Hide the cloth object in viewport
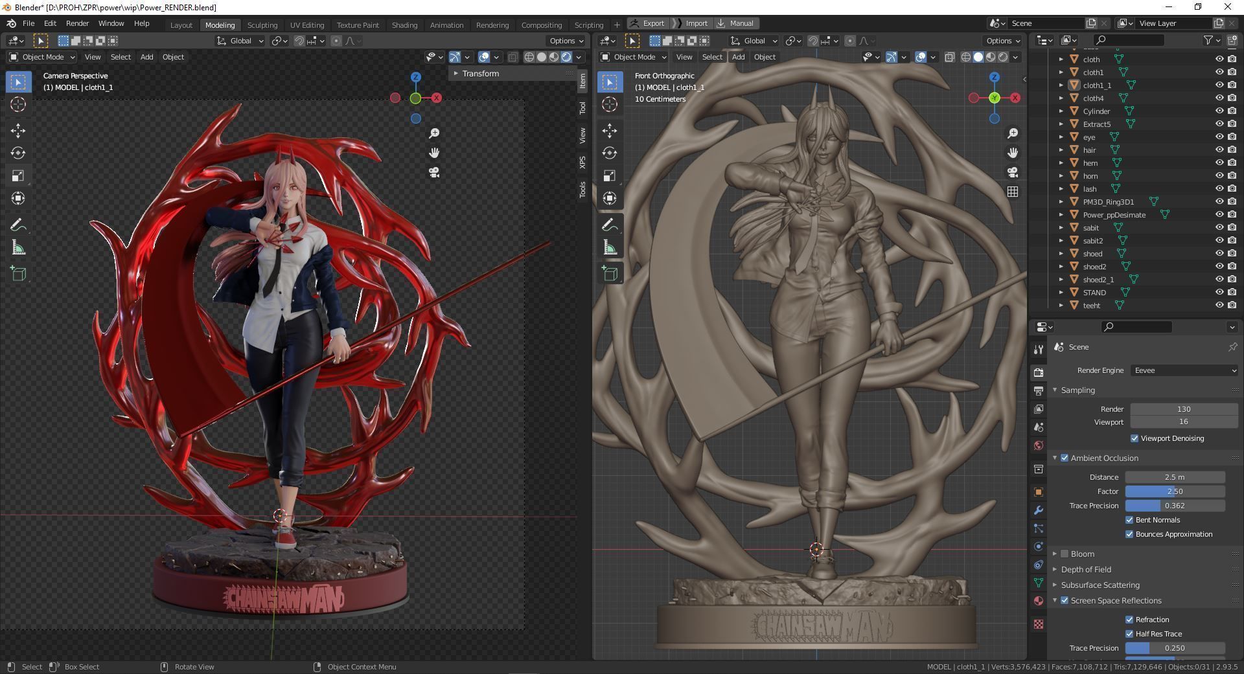Screen dimensions: 1244x674 (x=1219, y=59)
